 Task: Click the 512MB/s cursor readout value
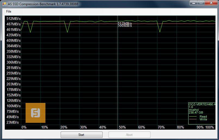tap(125, 23)
